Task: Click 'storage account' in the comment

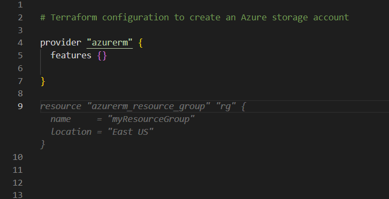Action: (x=310, y=18)
